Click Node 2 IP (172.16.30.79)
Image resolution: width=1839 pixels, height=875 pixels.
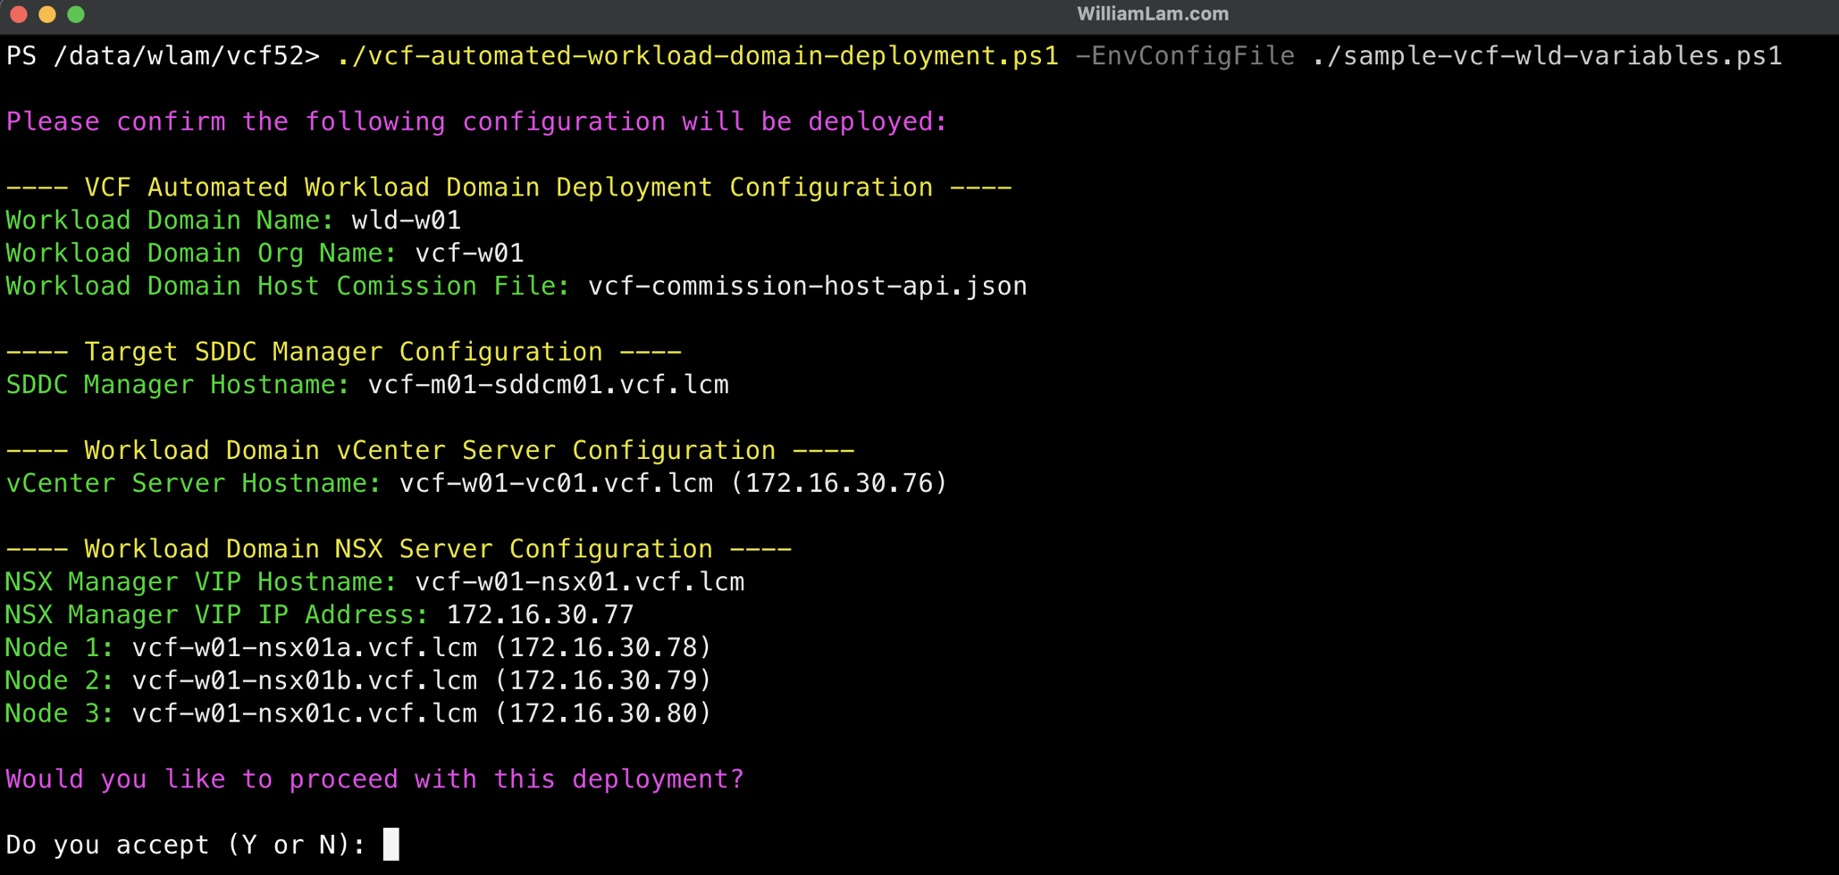coord(603,680)
